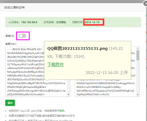The height and width of the screenshot is (121, 147).
Task: Click the certificate line starting kAFx8f9kcQLceFl
Action: [105, 91]
